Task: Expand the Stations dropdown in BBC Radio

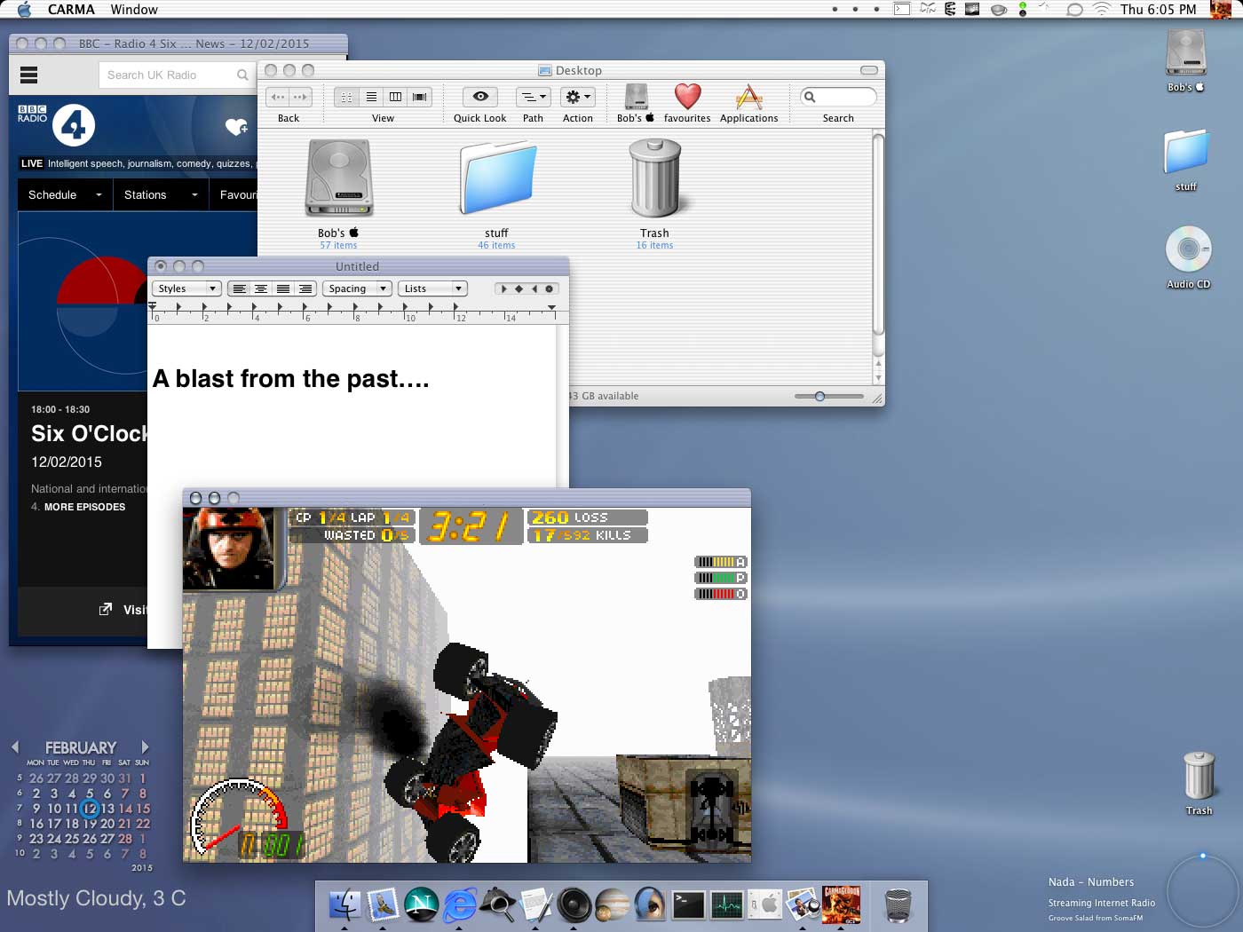Action: (x=161, y=195)
